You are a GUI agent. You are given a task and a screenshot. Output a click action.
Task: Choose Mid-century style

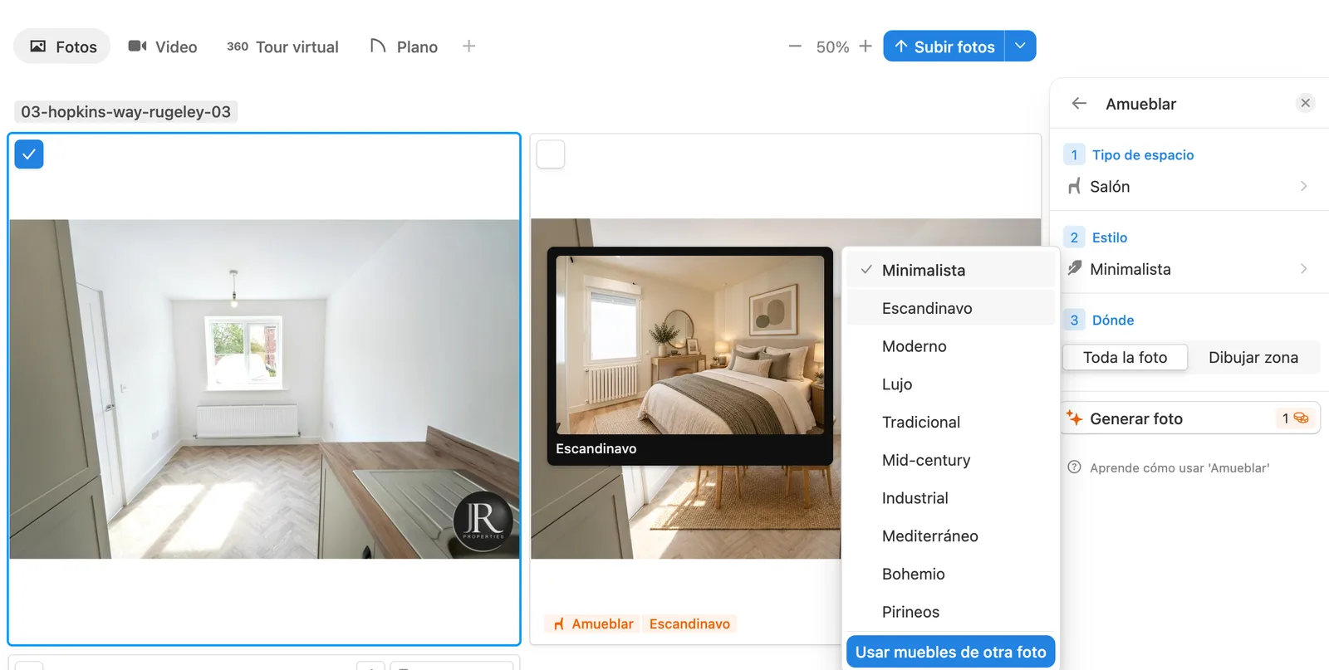(950, 460)
